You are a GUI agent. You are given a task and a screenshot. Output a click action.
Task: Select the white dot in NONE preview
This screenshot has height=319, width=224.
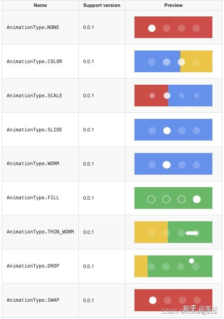point(152,28)
